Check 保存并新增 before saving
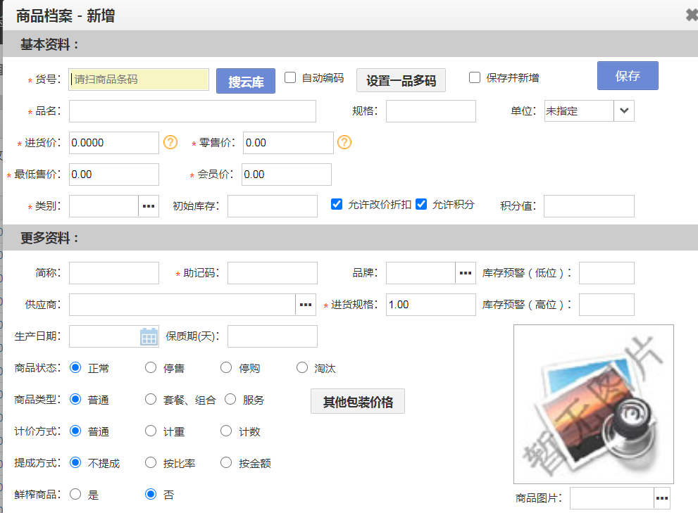The height and width of the screenshot is (513, 698). [474, 77]
